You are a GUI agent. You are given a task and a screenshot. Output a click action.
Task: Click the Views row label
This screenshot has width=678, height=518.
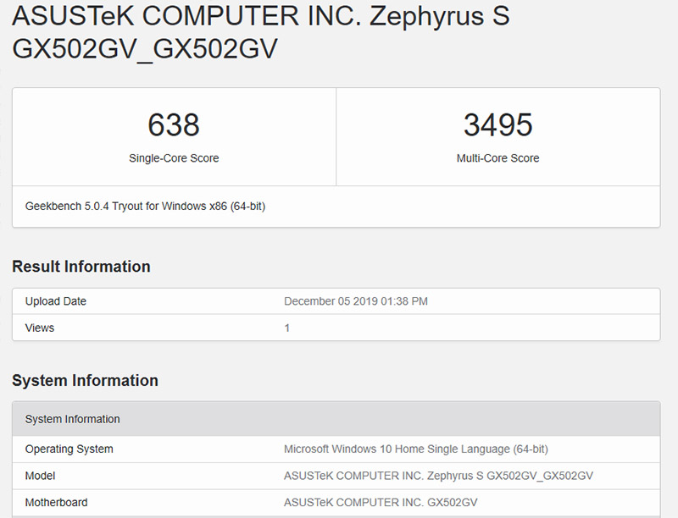(40, 328)
